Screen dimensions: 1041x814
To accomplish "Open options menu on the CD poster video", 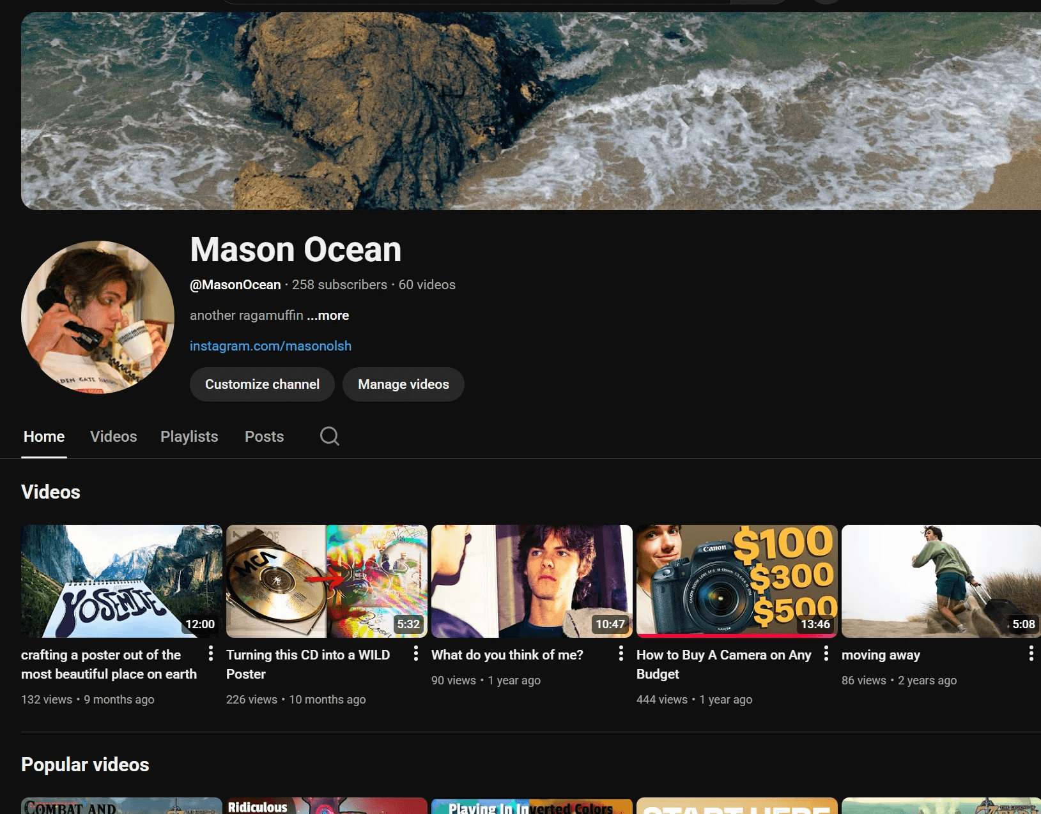I will coord(416,654).
